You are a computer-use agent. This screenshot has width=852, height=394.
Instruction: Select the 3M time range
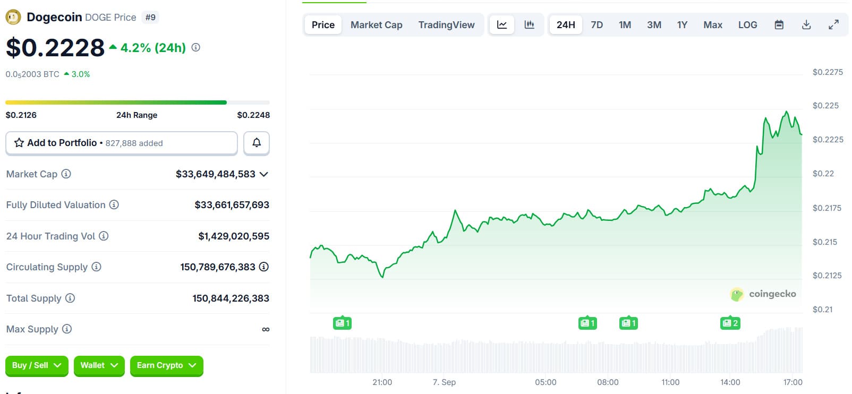point(654,24)
